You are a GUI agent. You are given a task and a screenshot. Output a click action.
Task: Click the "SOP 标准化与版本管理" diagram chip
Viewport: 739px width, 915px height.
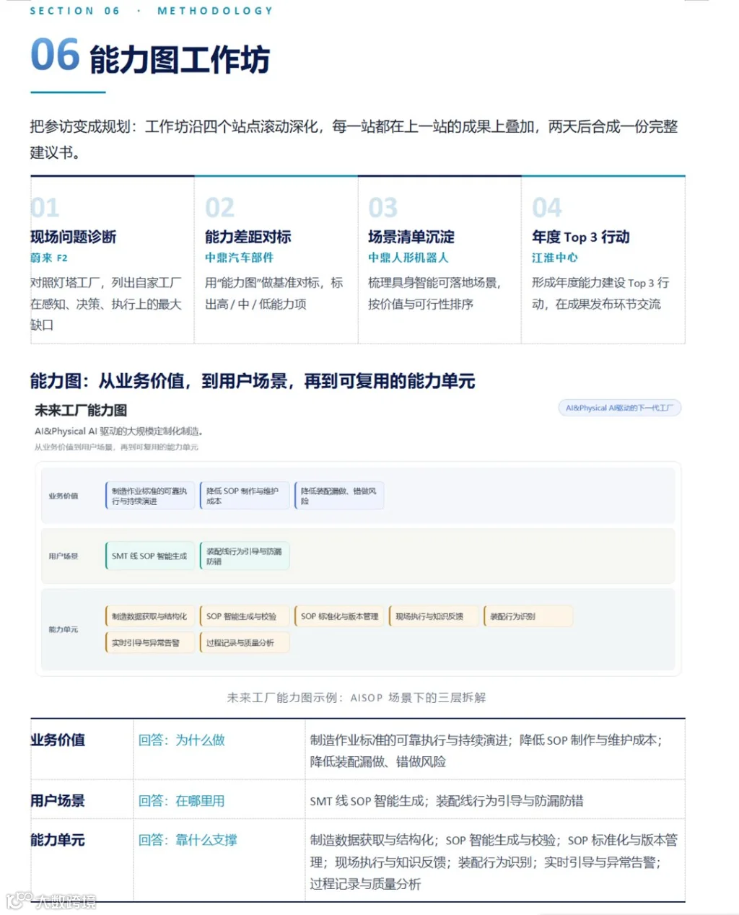(339, 616)
